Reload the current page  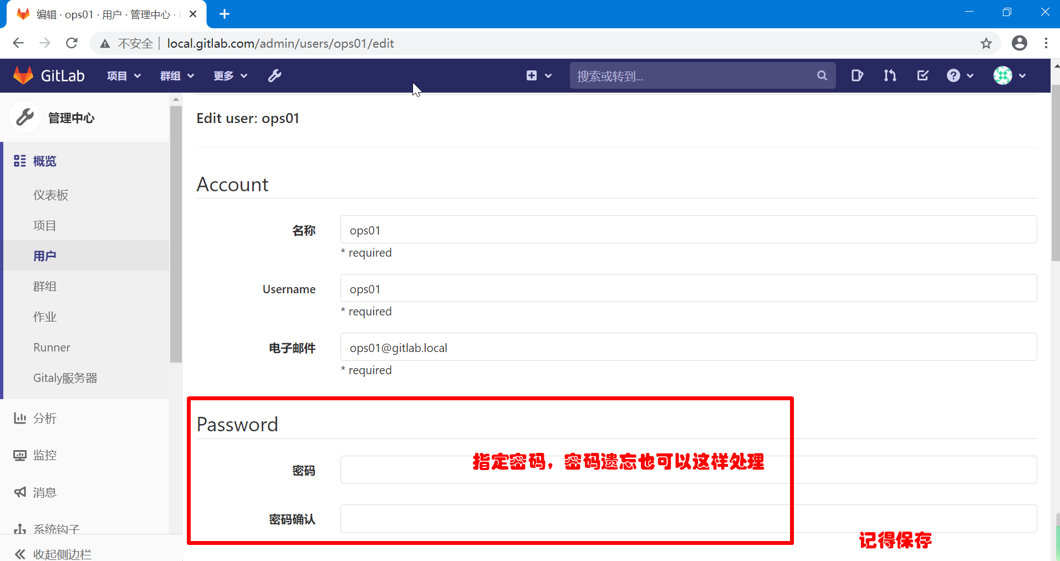pyautogui.click(x=72, y=43)
